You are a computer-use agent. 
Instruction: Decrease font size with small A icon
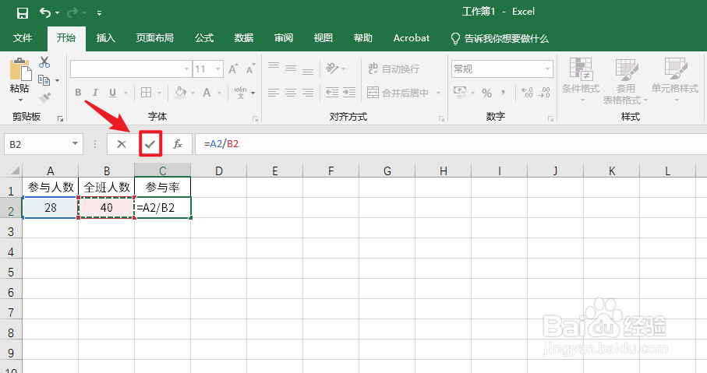point(251,69)
